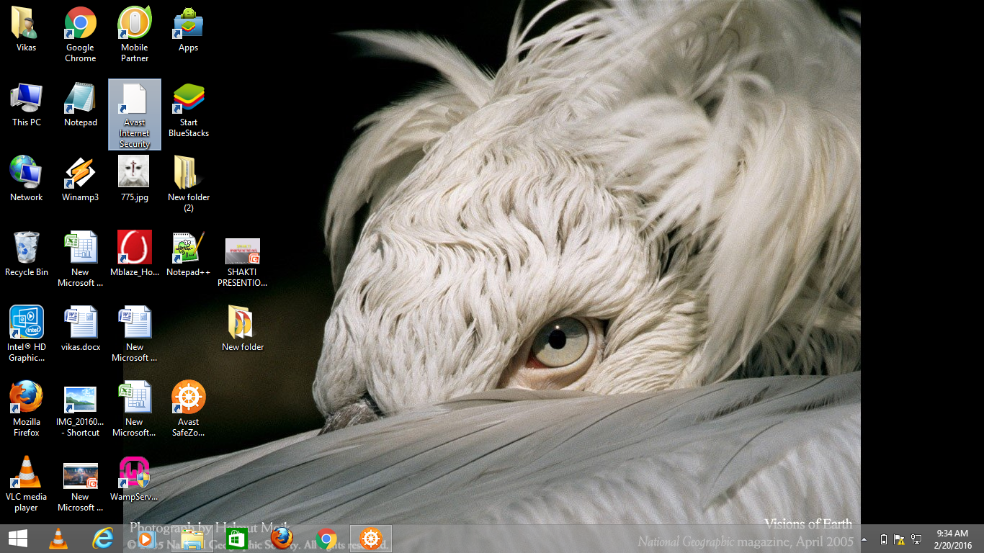The height and width of the screenshot is (553, 984).
Task: Open the Windows Store taskbar icon
Action: point(236,539)
